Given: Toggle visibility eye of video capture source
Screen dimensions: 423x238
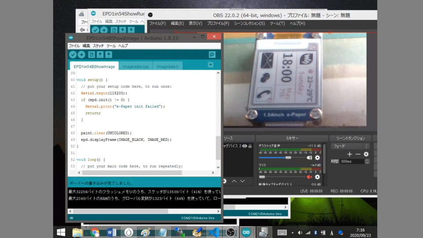Looking at the screenshot, I should pos(245,146).
